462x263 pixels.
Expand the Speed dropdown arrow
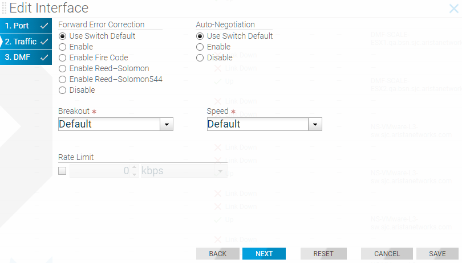315,124
